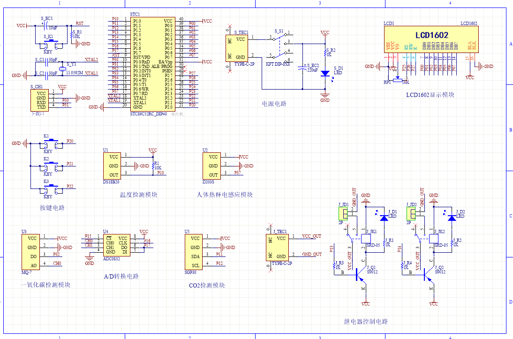This screenshot has height=339, width=513.
Task: Select the ADC0832 converter chip
Action: (116, 244)
